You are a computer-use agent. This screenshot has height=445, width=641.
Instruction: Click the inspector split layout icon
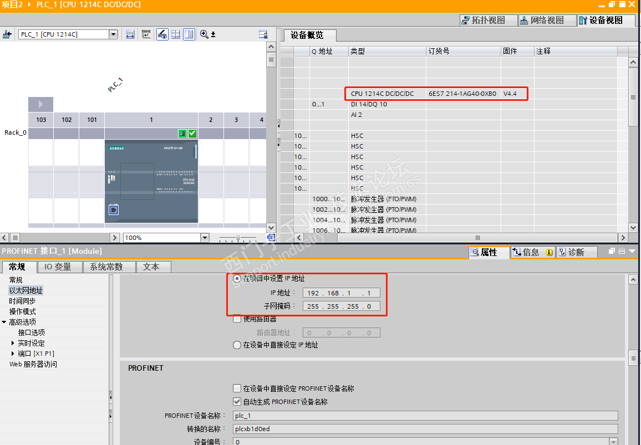pyautogui.click(x=622, y=251)
